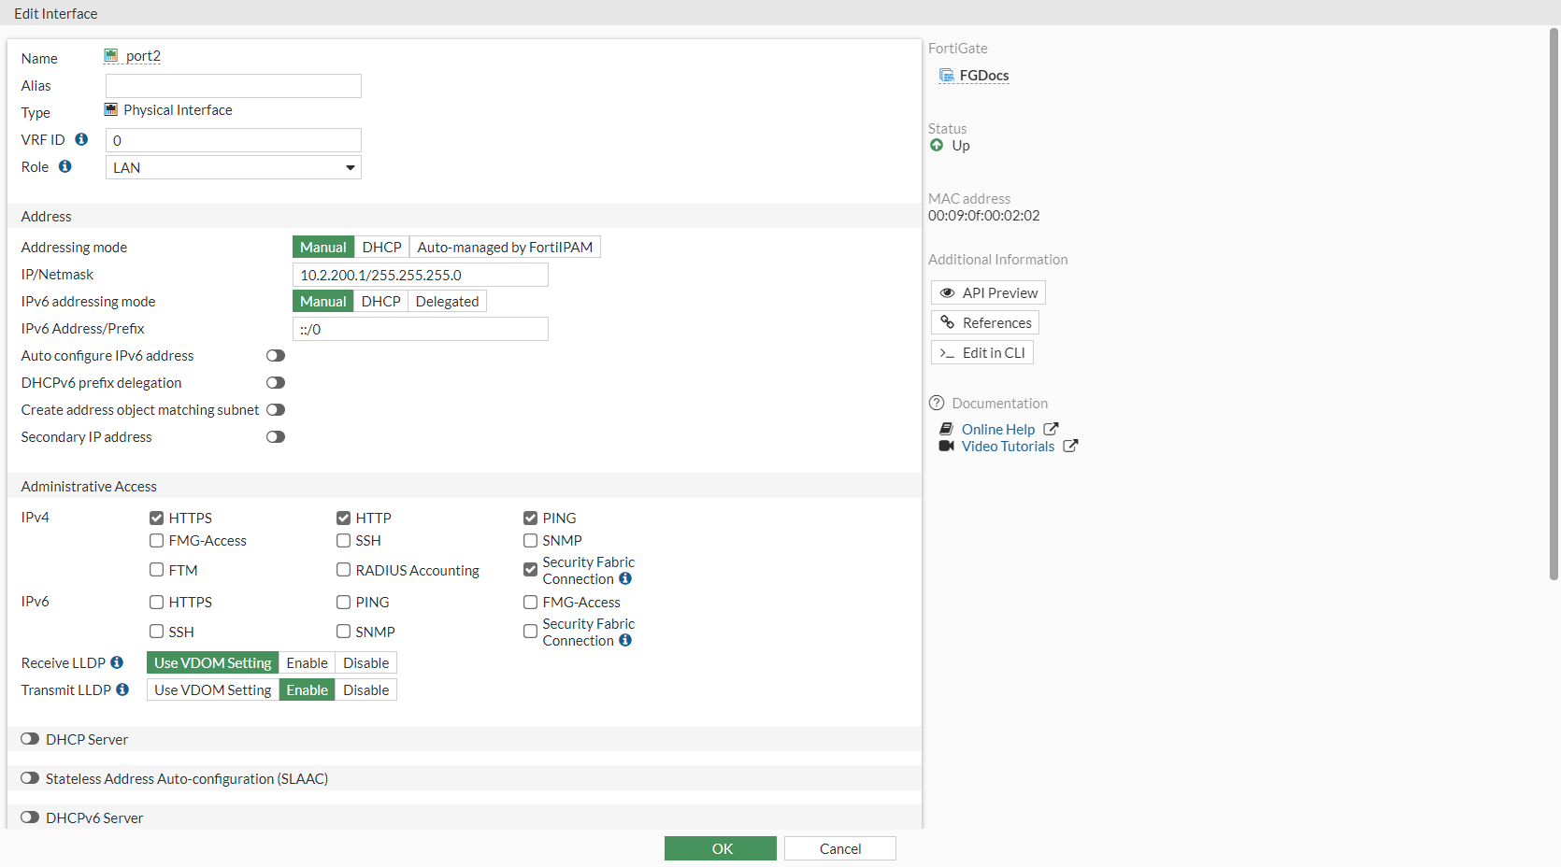Enable IPv4 SSH administrative access
The image size is (1561, 867).
tap(343, 540)
